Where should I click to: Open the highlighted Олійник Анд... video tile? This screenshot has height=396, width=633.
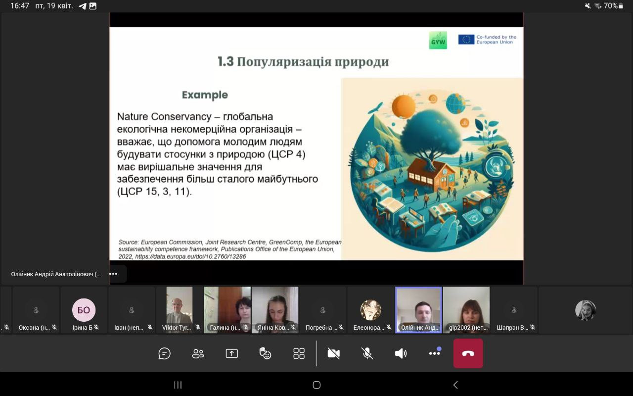pyautogui.click(x=418, y=310)
